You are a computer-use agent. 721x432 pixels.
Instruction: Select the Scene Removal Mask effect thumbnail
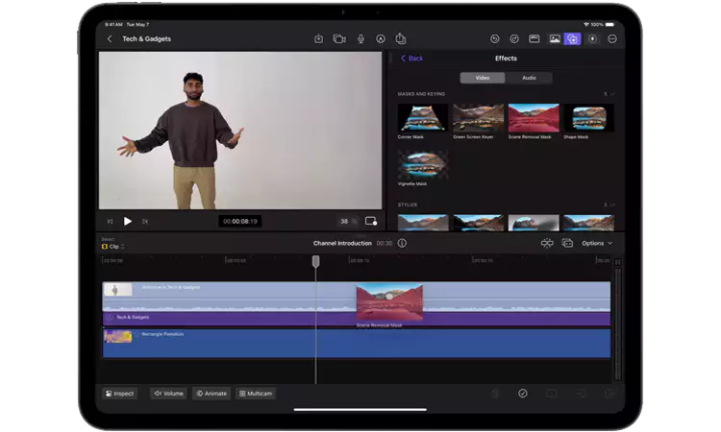(534, 117)
